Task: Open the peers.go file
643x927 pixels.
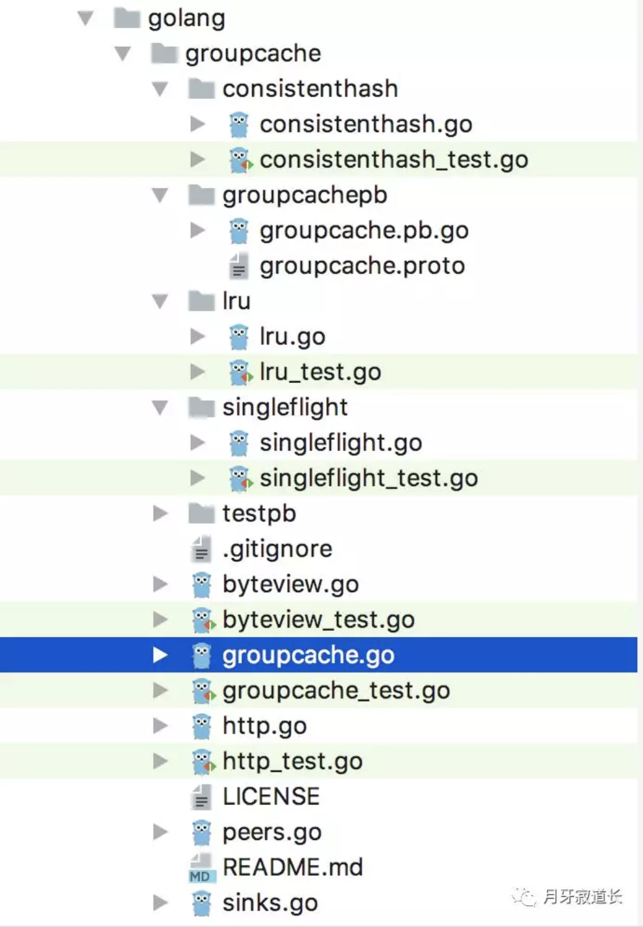Action: click(x=272, y=832)
